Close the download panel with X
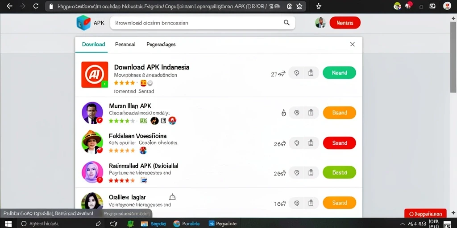 coord(353,44)
